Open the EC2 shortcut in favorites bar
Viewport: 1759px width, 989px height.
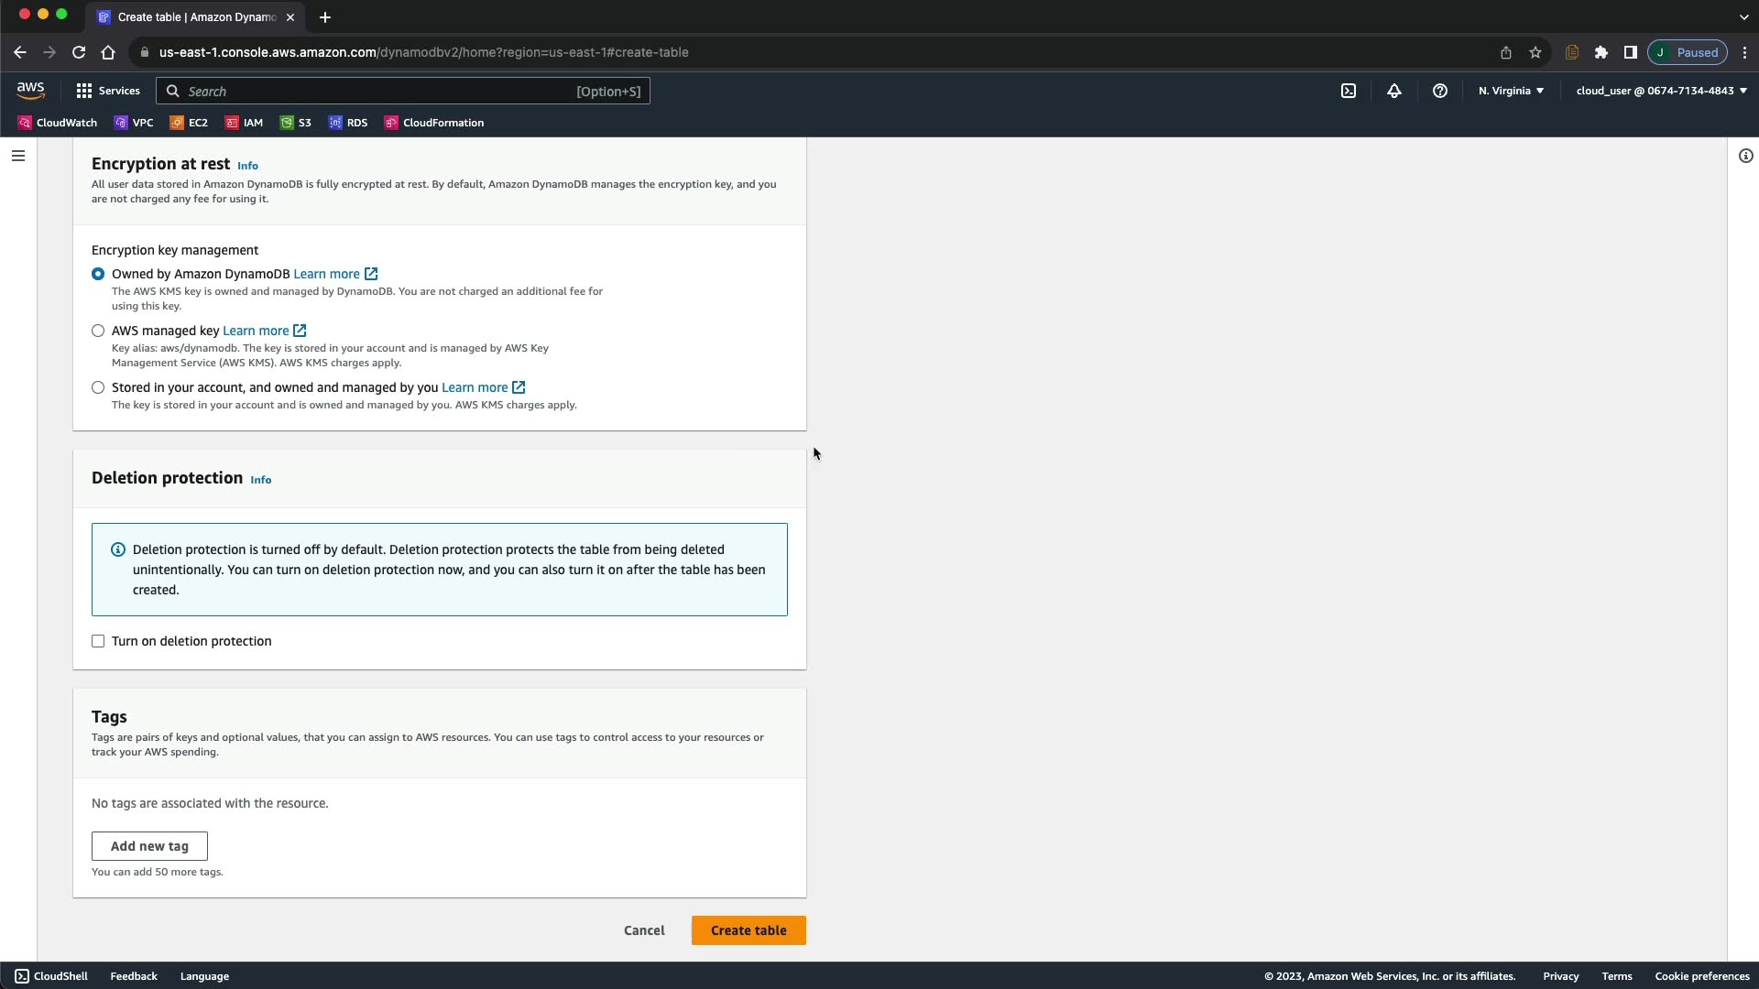pos(189,123)
